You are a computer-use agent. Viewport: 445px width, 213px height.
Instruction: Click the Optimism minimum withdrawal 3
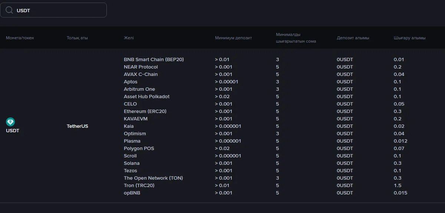click(277, 133)
